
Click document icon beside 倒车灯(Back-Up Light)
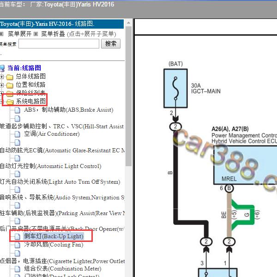click(18, 236)
